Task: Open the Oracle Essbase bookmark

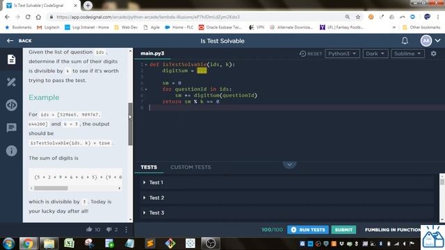Action: coord(220,28)
